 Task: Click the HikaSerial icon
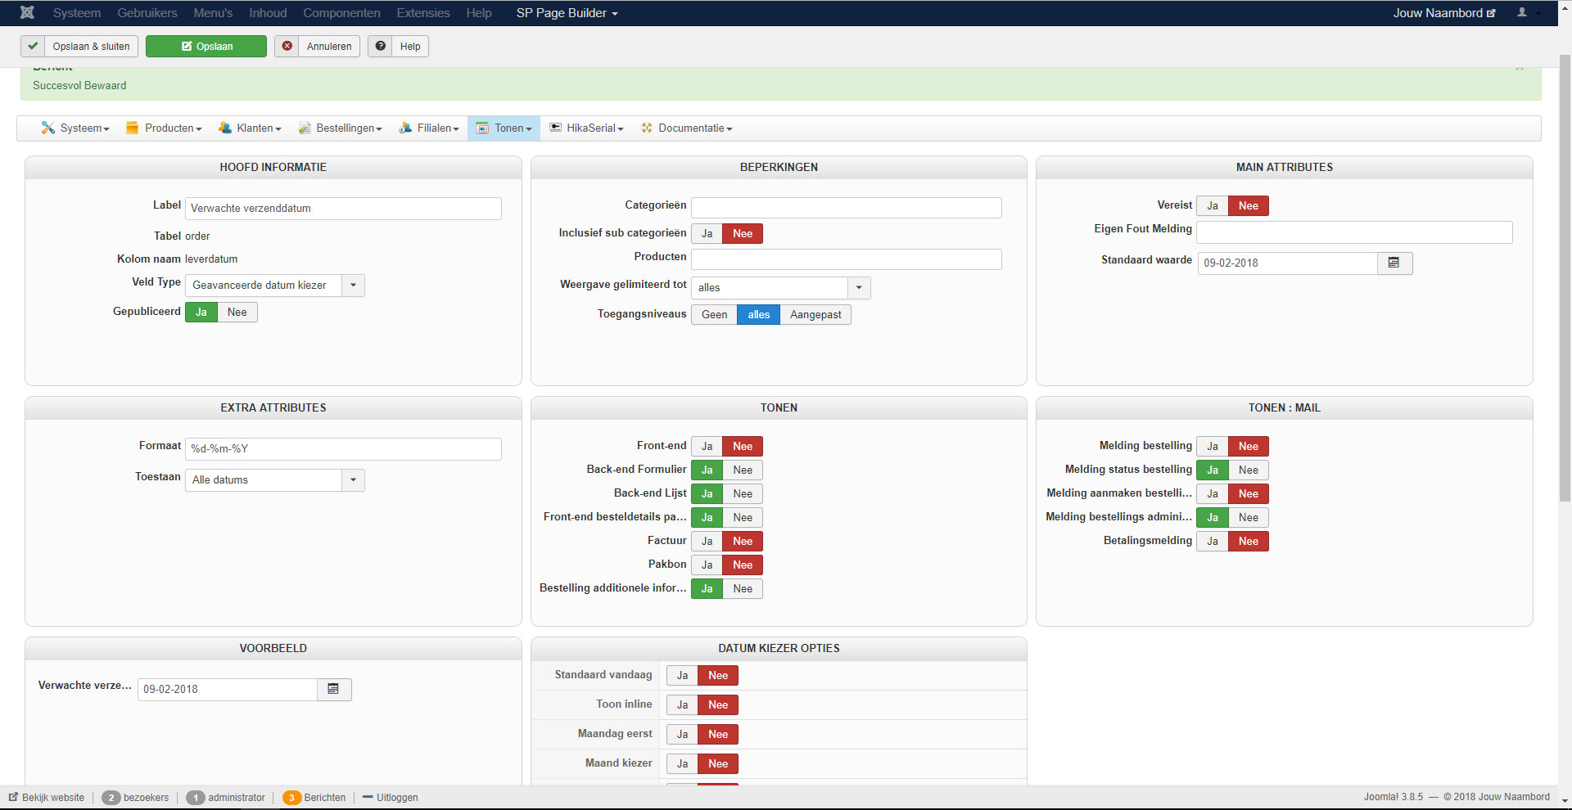555,128
